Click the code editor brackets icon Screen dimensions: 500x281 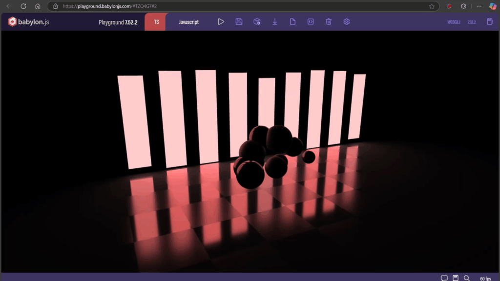point(311,22)
